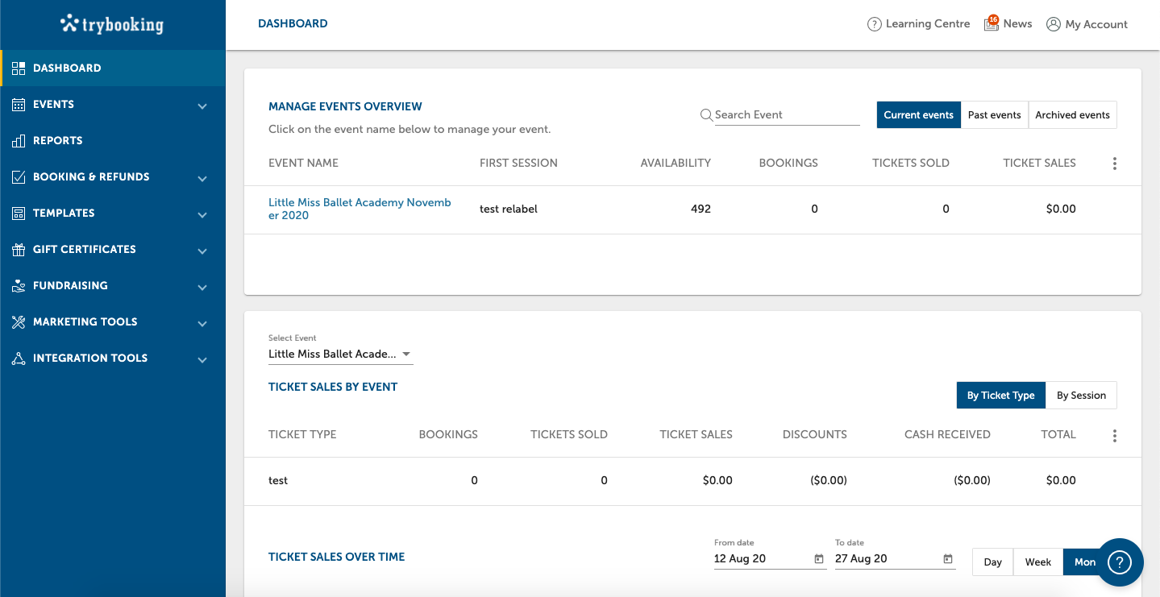The width and height of the screenshot is (1160, 597).
Task: Select the Fundraising icon in sidebar
Action: [x=18, y=285]
